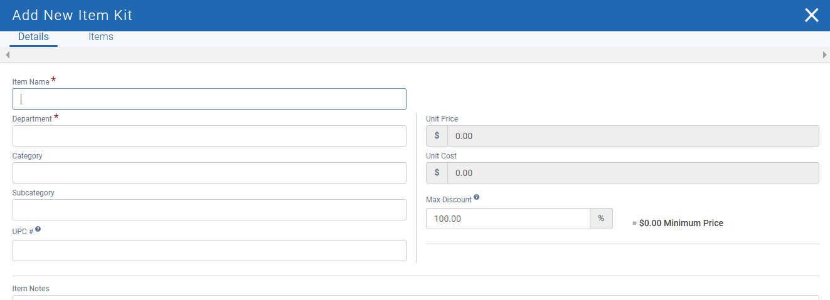
Task: Open the Subcategory field
Action: pyautogui.click(x=209, y=210)
